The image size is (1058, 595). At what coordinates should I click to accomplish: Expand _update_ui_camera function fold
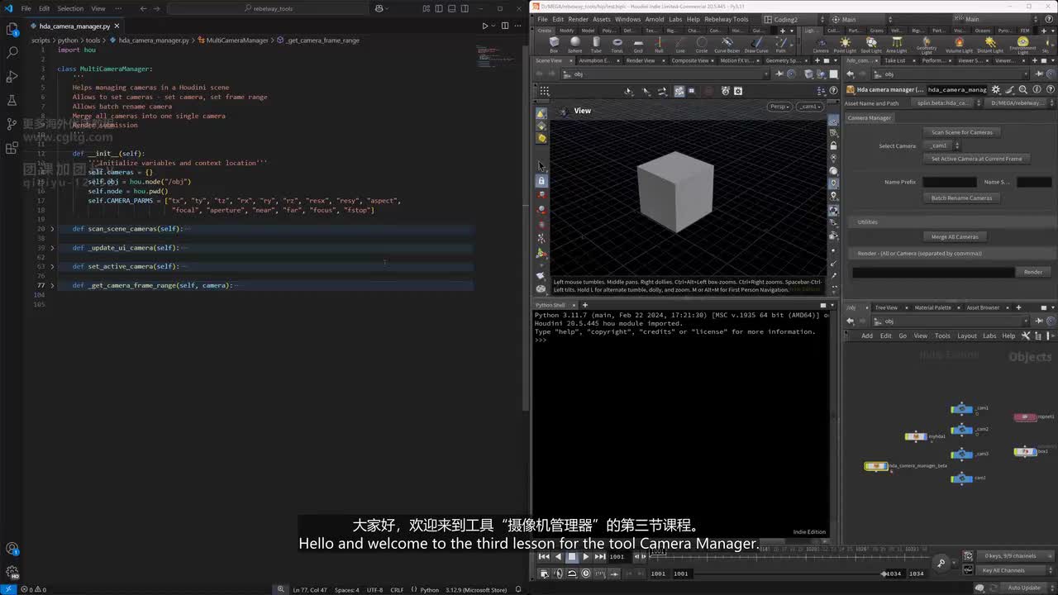52,248
